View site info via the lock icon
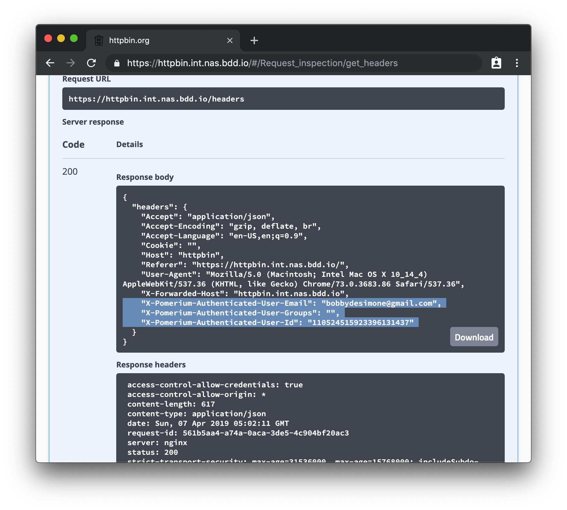The height and width of the screenshot is (510, 567). click(117, 63)
